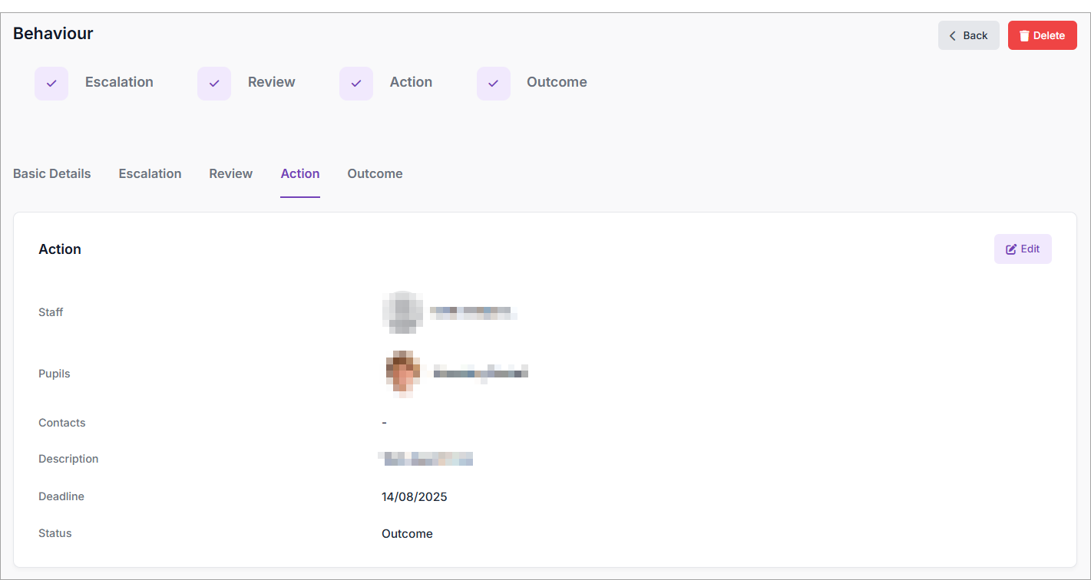
Task: Go back using the chevron Back button
Action: tap(968, 35)
